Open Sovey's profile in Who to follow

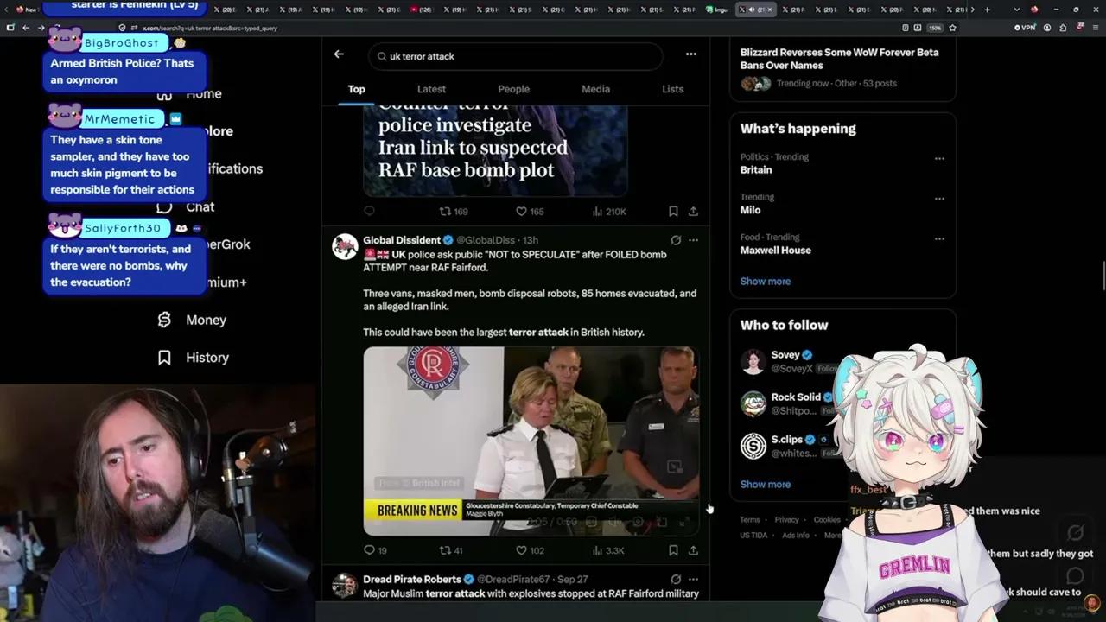point(785,355)
